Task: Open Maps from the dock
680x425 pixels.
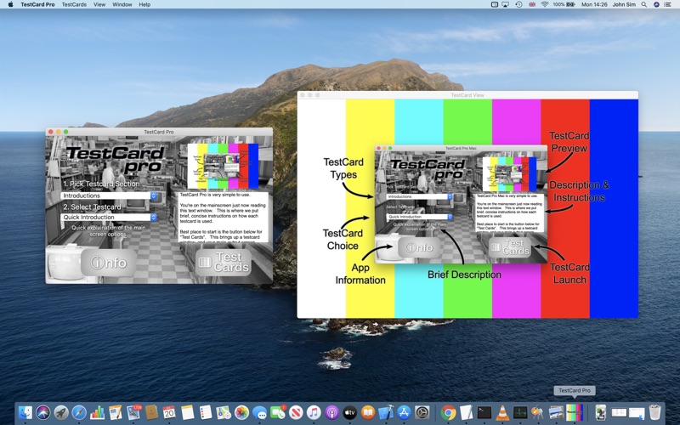Action: point(224,412)
